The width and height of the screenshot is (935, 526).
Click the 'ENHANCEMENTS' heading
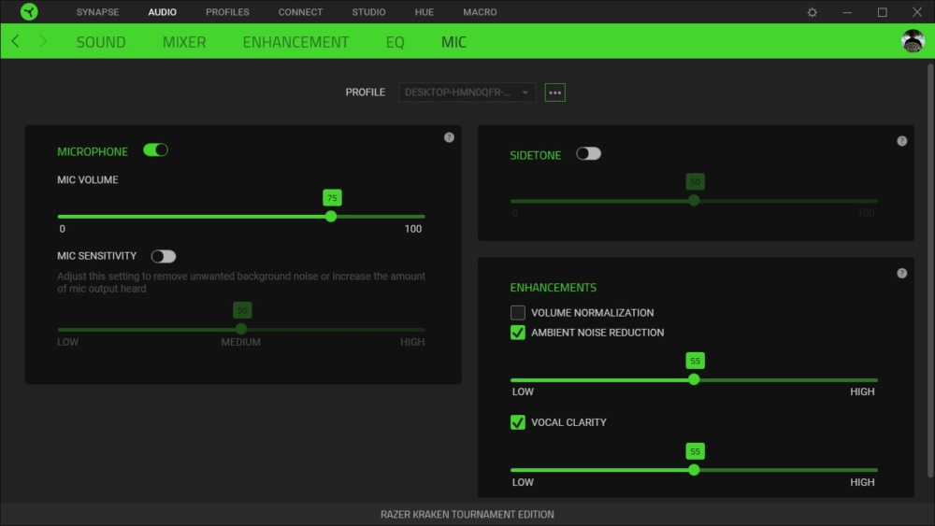click(553, 288)
